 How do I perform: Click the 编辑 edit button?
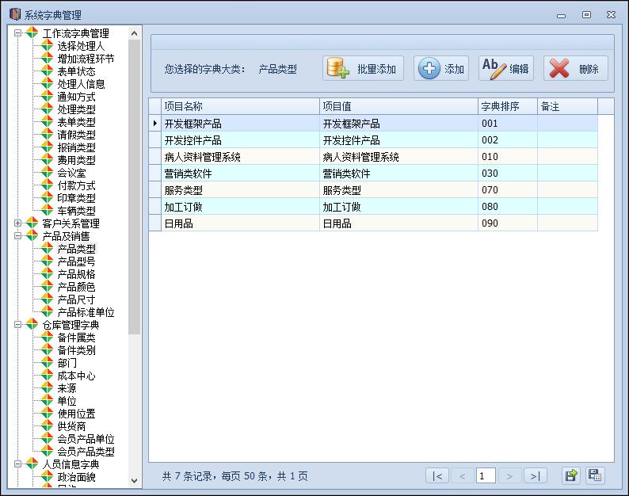[506, 69]
